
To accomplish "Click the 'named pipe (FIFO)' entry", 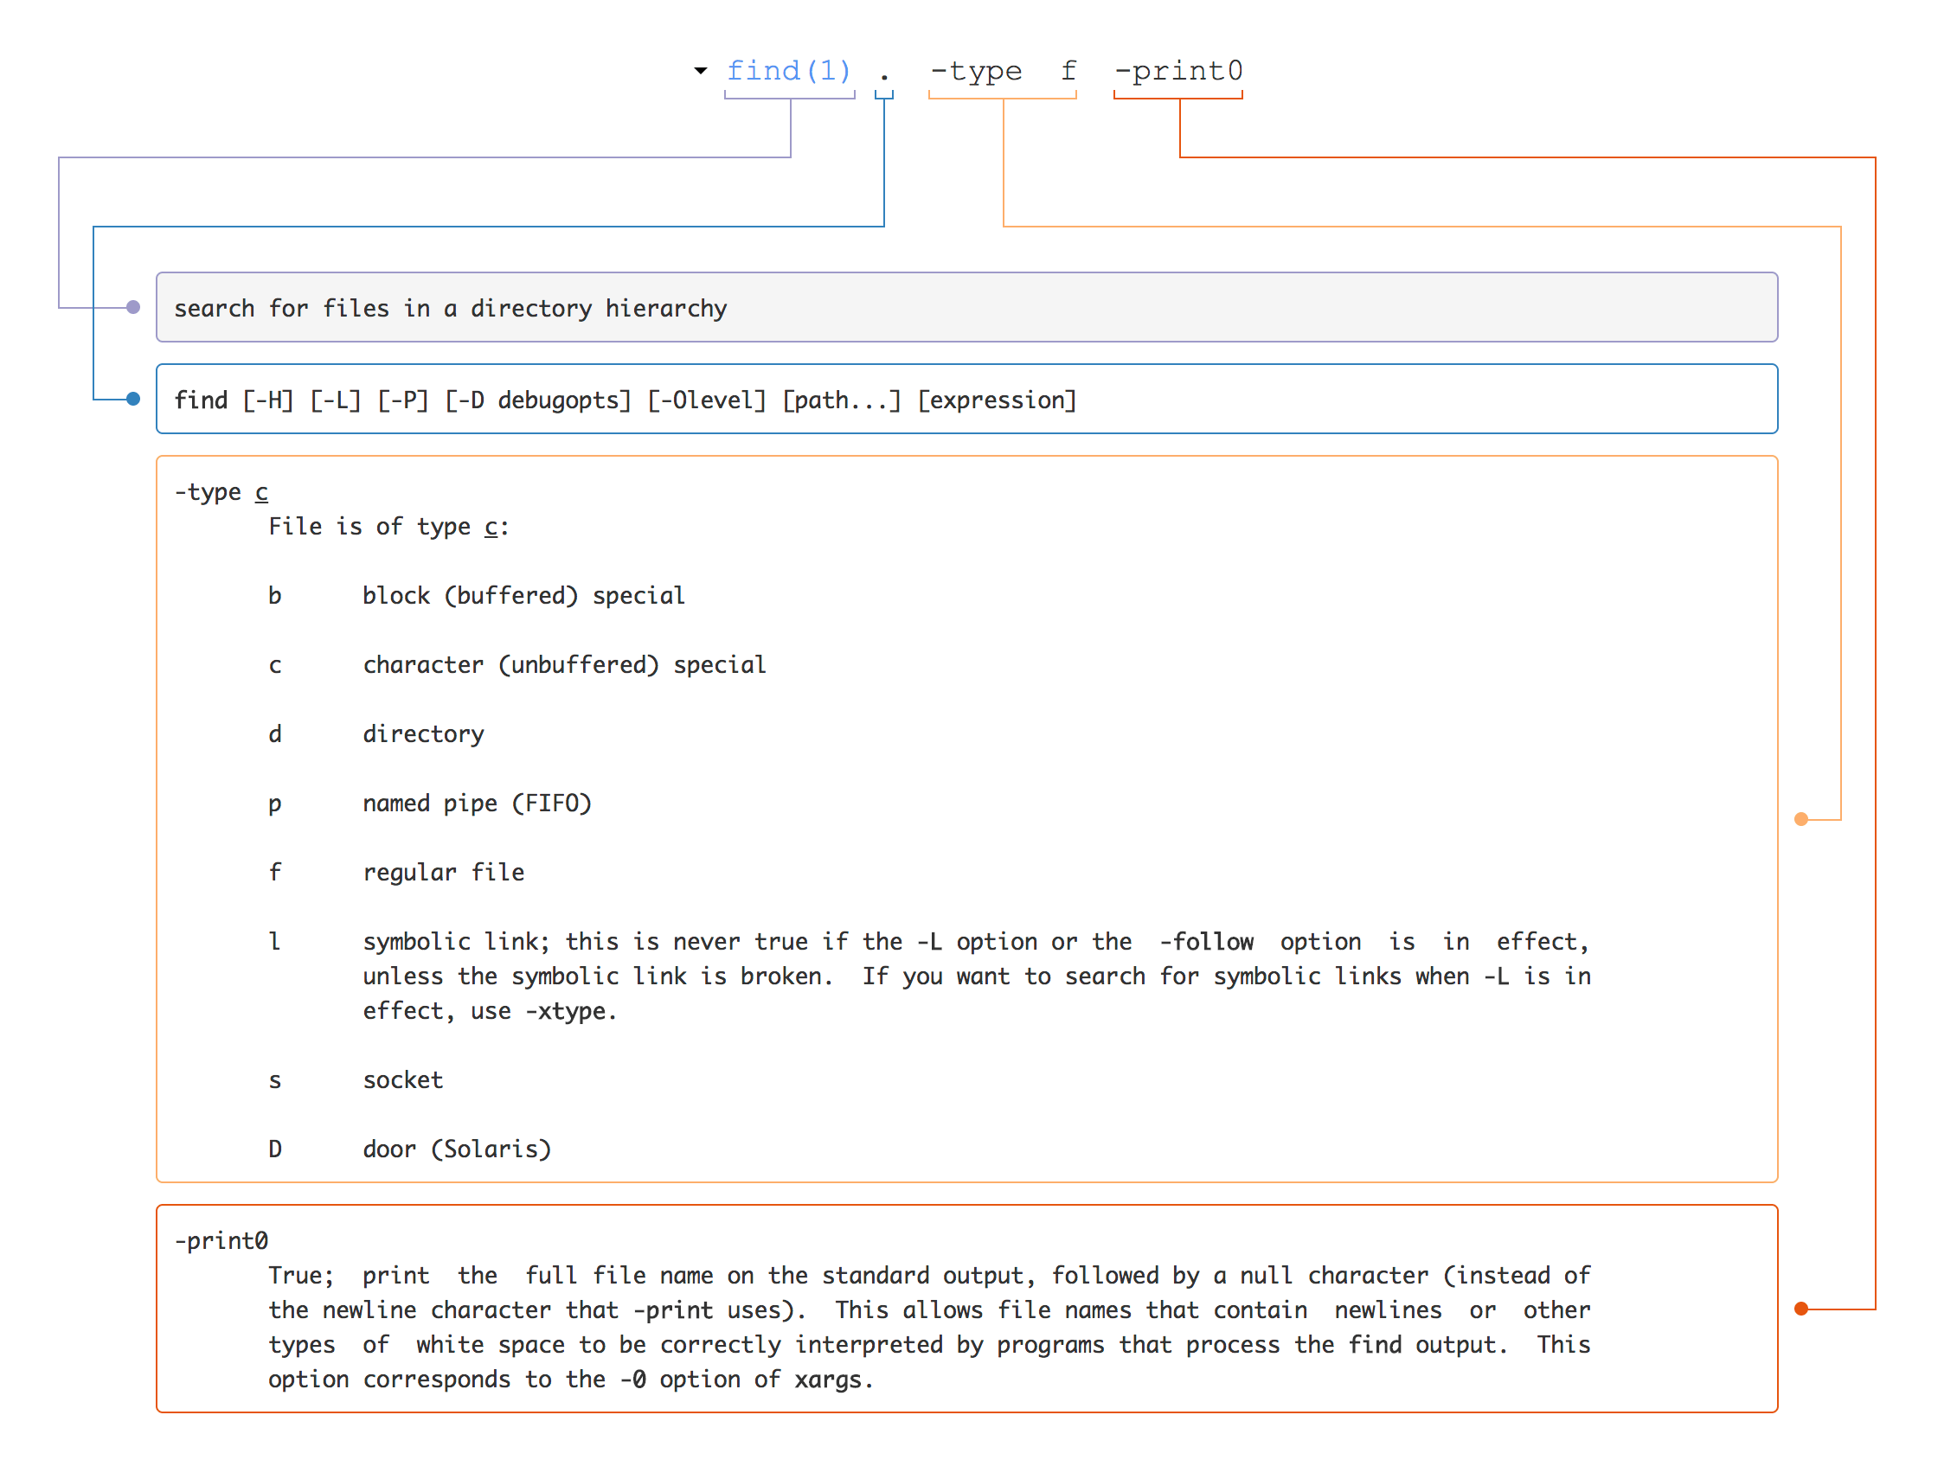I will click(x=477, y=804).
